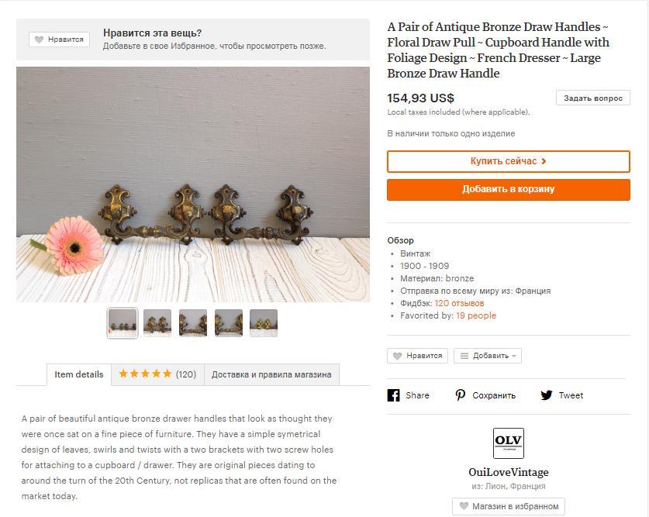
Task: Open the OLV shop logo
Action: coord(509,443)
